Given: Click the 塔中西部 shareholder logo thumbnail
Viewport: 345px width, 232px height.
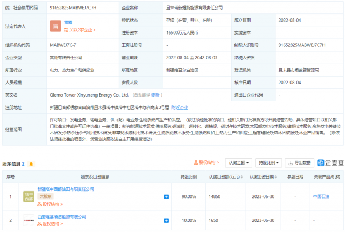Looking at the screenshot, I should [x=29, y=196].
